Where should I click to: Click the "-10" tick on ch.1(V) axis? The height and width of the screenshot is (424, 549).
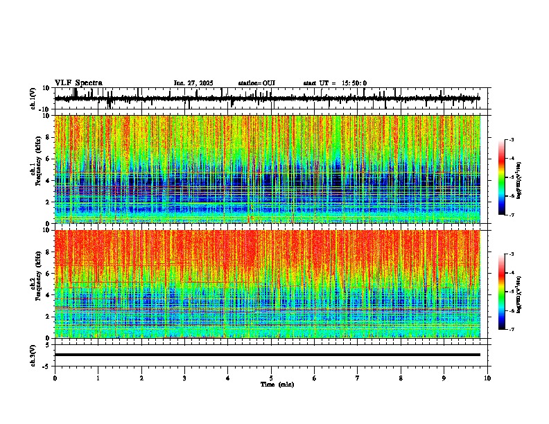click(x=44, y=109)
